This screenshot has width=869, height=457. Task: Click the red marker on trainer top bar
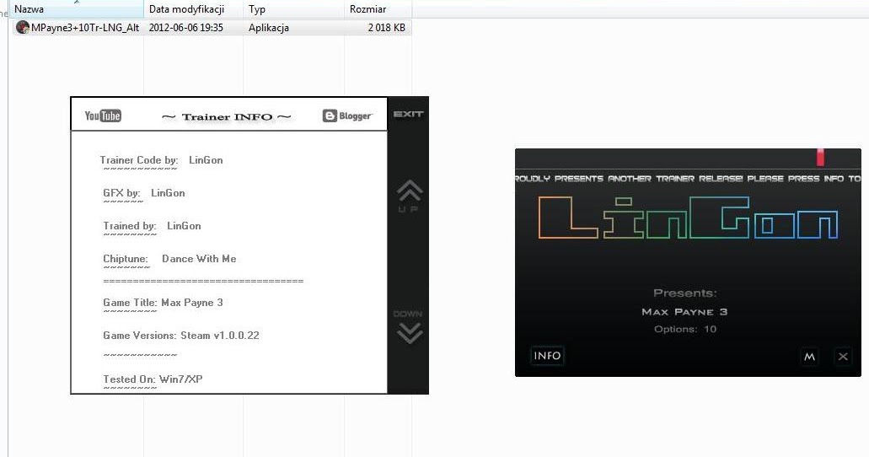click(820, 157)
